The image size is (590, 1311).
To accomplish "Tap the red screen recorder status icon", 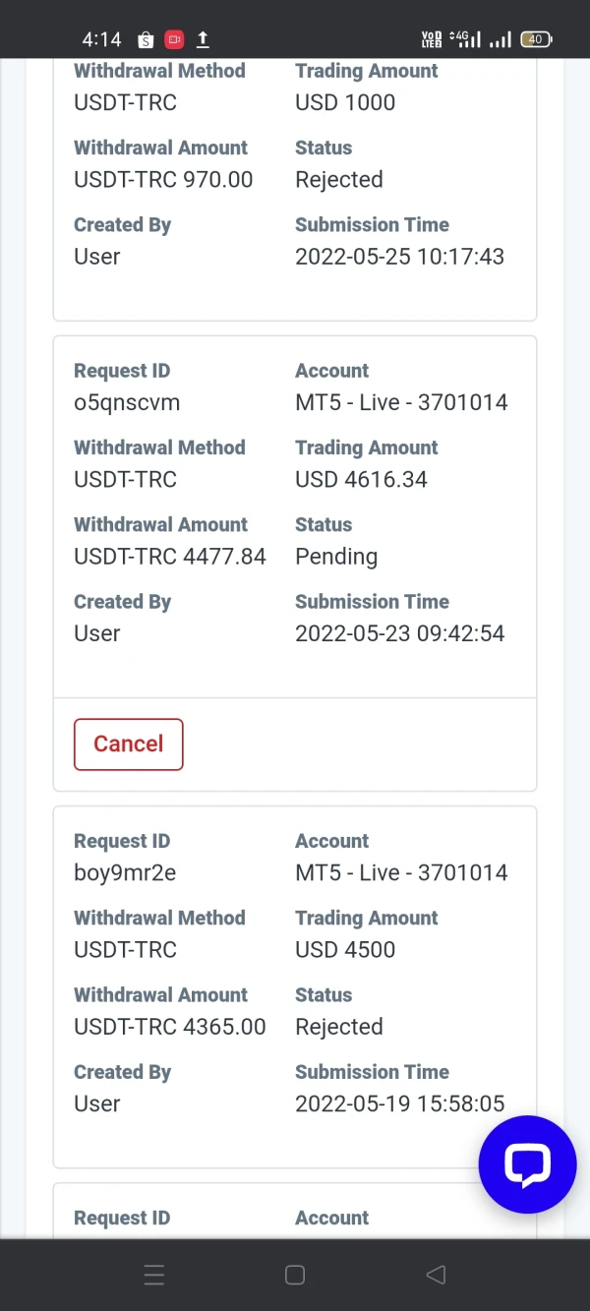I will point(174,39).
